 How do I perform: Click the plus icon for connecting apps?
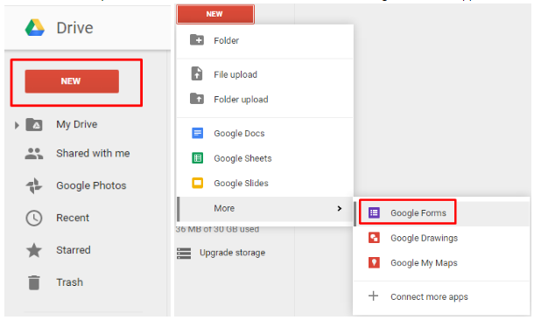(373, 296)
